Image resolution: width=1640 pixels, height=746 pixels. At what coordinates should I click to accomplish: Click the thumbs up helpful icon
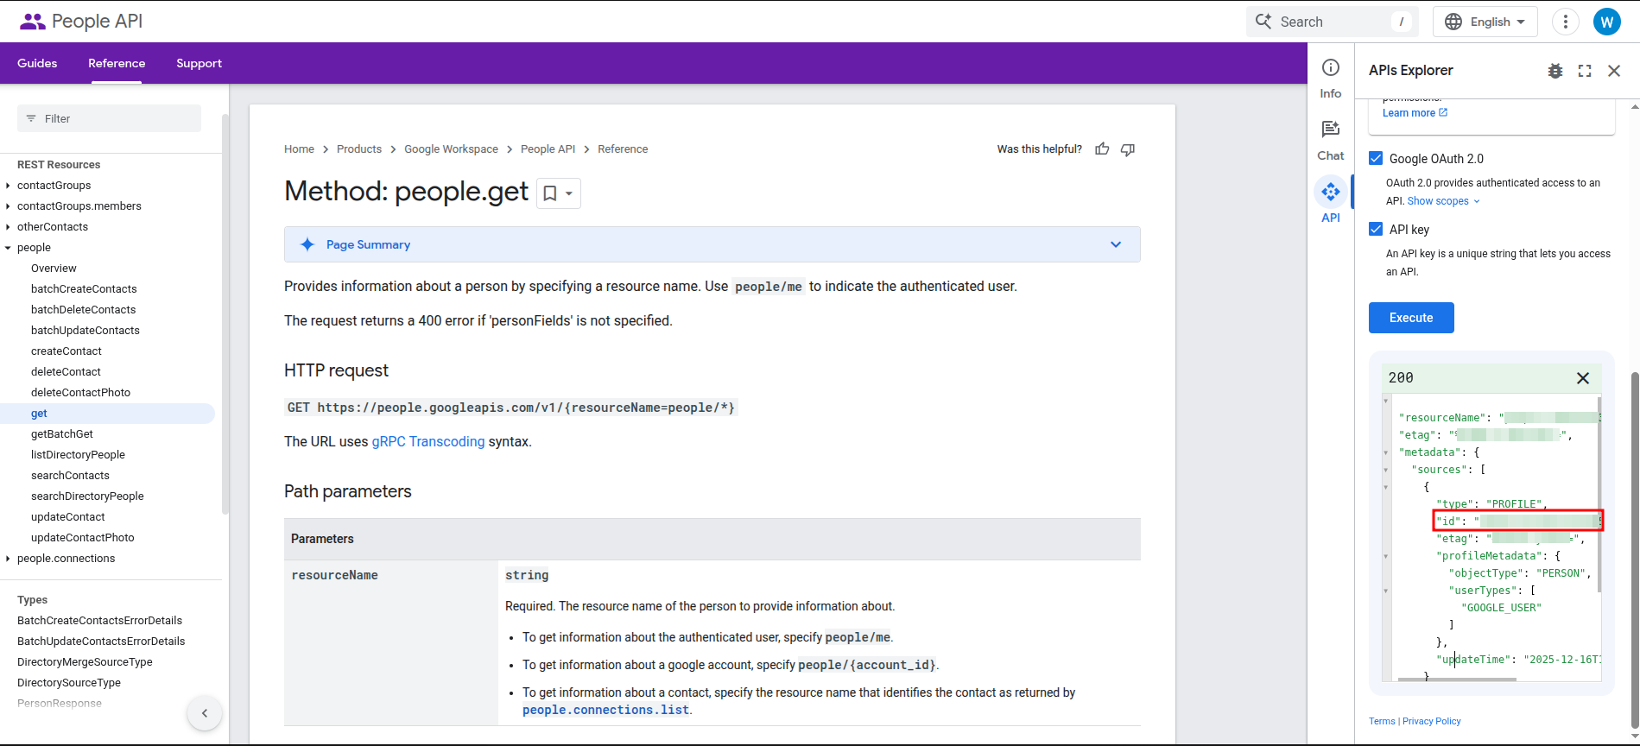pyautogui.click(x=1102, y=149)
